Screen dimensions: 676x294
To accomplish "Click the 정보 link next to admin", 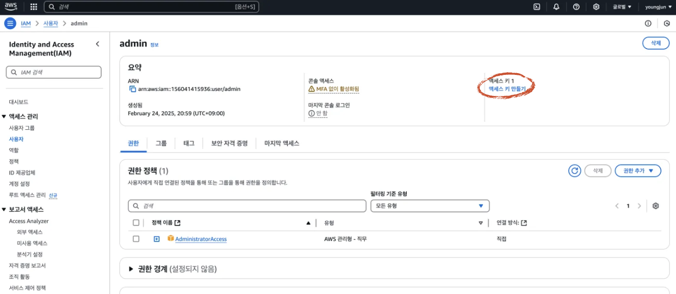I will [154, 45].
